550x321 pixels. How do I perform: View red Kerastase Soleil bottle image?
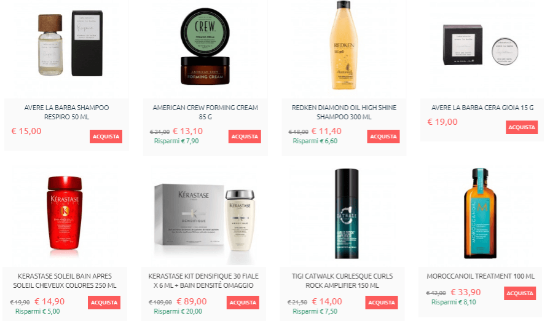(65, 213)
